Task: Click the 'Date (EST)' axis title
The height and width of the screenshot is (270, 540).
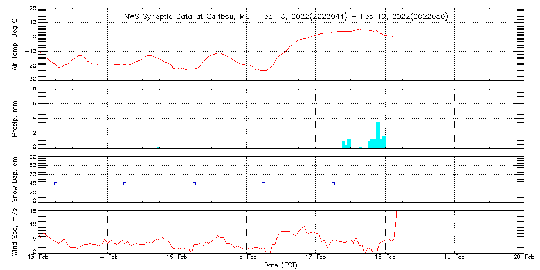Action: [281, 265]
